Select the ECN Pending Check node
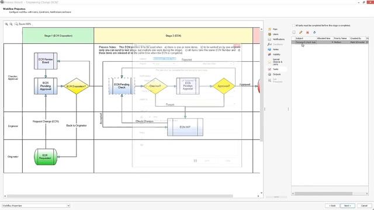Viewport: 374px width, 210px height. (x=122, y=86)
